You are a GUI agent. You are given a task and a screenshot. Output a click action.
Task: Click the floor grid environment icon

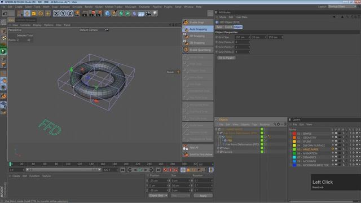141,14
